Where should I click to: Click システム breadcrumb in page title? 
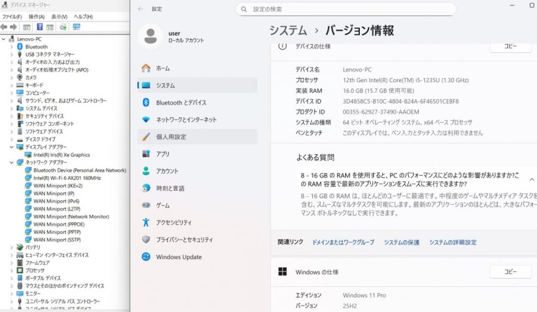[288, 31]
